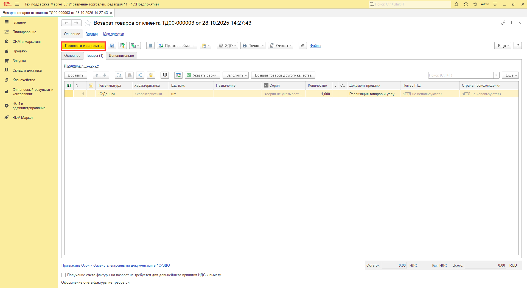The height and width of the screenshot is (288, 527).
Task: Open the three-dot form menu
Action: pos(511,23)
